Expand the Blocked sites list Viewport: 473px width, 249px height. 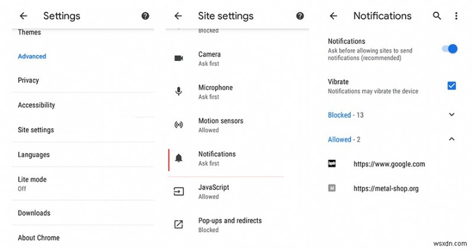tap(452, 114)
